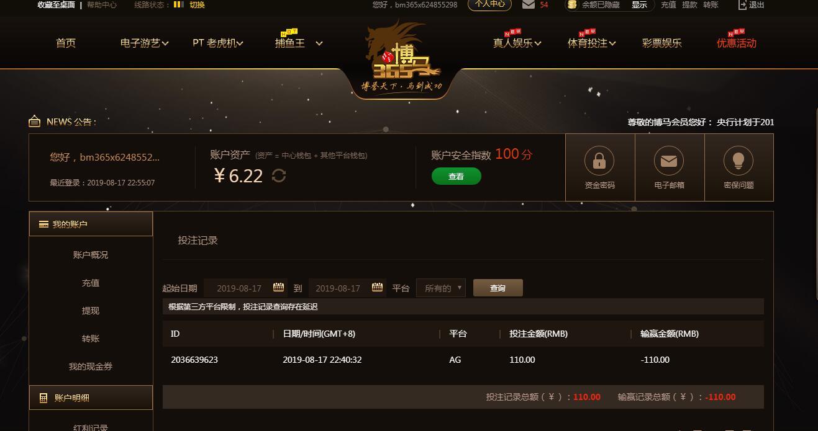Click the 密保问题 lightbulb icon
818x431 pixels.
pyautogui.click(x=738, y=161)
